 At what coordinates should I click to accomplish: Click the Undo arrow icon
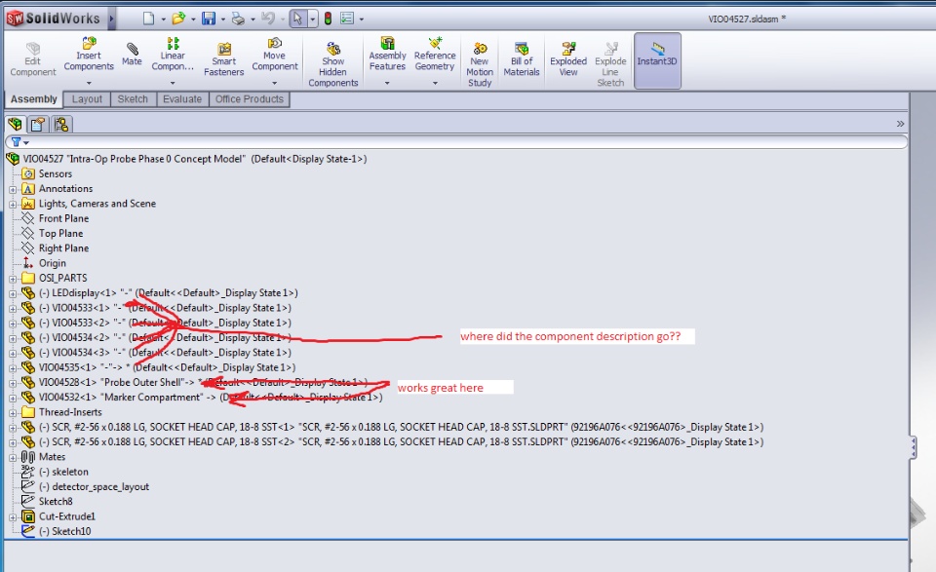[x=267, y=19]
